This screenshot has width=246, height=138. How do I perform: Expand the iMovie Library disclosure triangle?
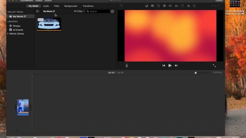8,34
